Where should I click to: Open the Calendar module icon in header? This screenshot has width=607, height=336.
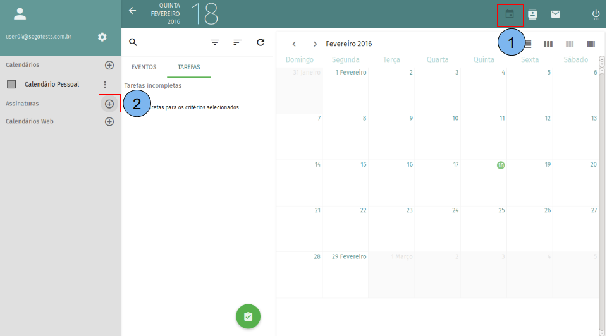(x=510, y=14)
